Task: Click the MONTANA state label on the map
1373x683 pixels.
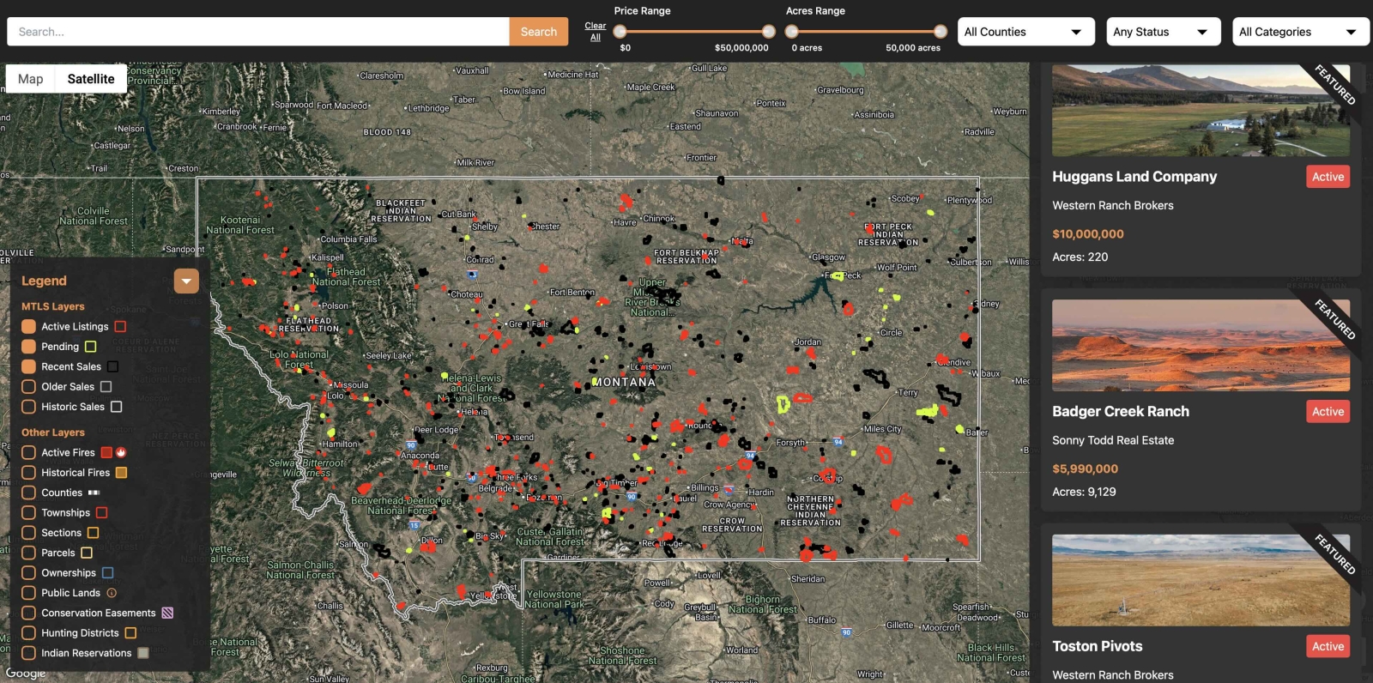Action: click(624, 383)
